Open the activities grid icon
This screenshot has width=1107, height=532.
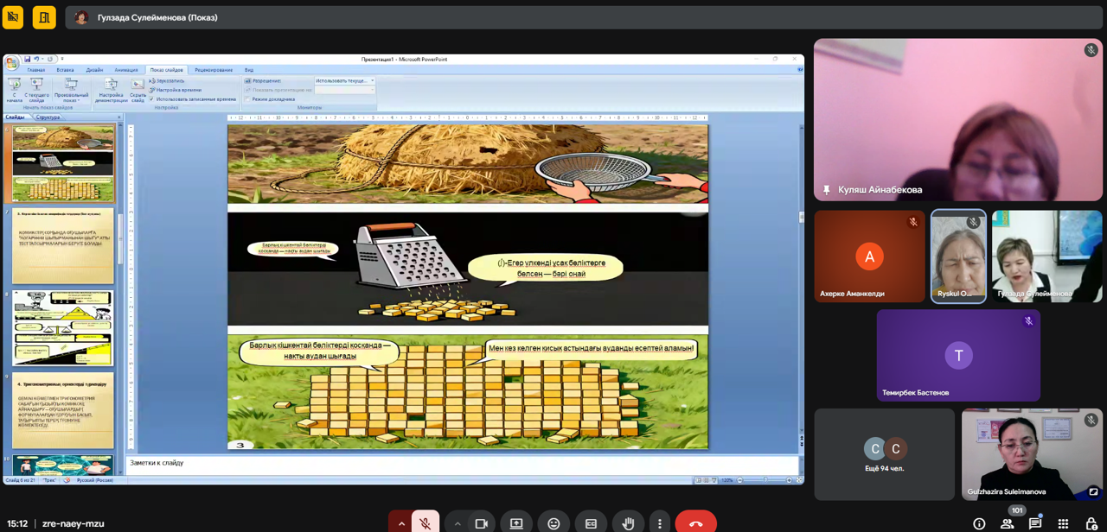(1063, 523)
